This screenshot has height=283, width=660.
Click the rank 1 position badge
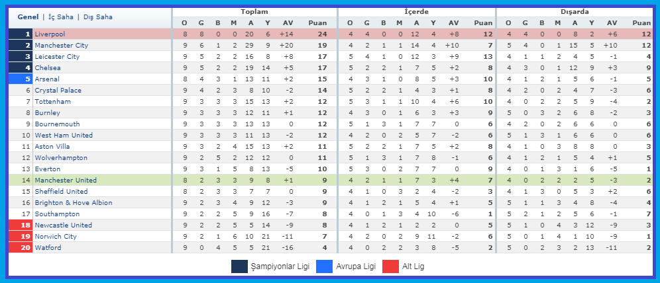[x=21, y=34]
